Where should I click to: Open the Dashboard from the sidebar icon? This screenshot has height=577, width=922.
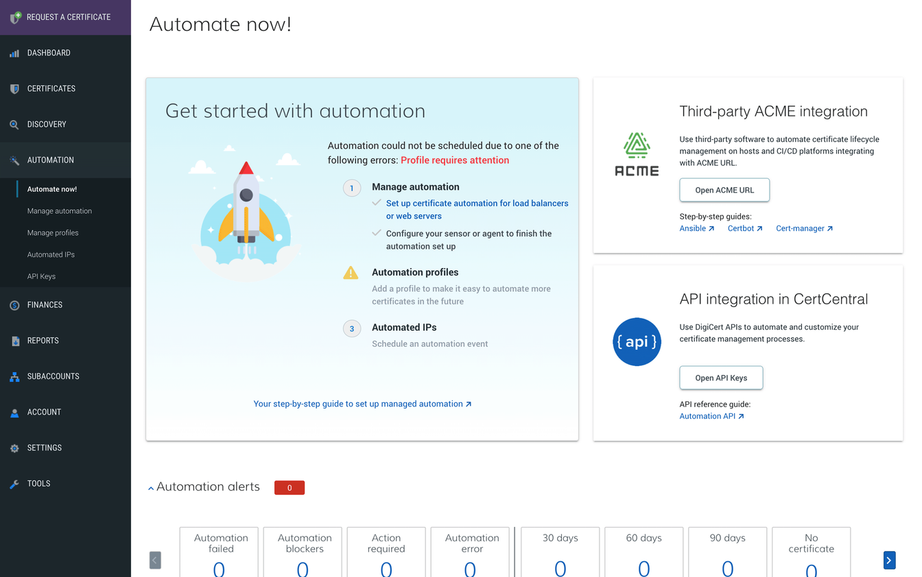pyautogui.click(x=14, y=53)
